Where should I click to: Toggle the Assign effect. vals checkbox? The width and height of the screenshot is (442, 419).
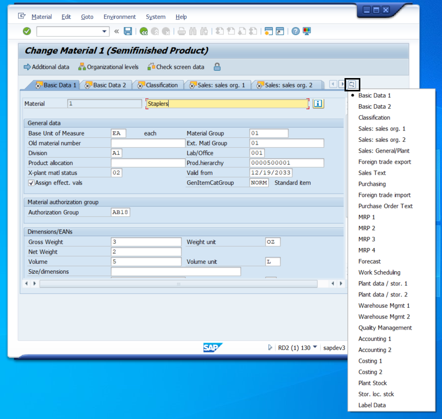(31, 183)
